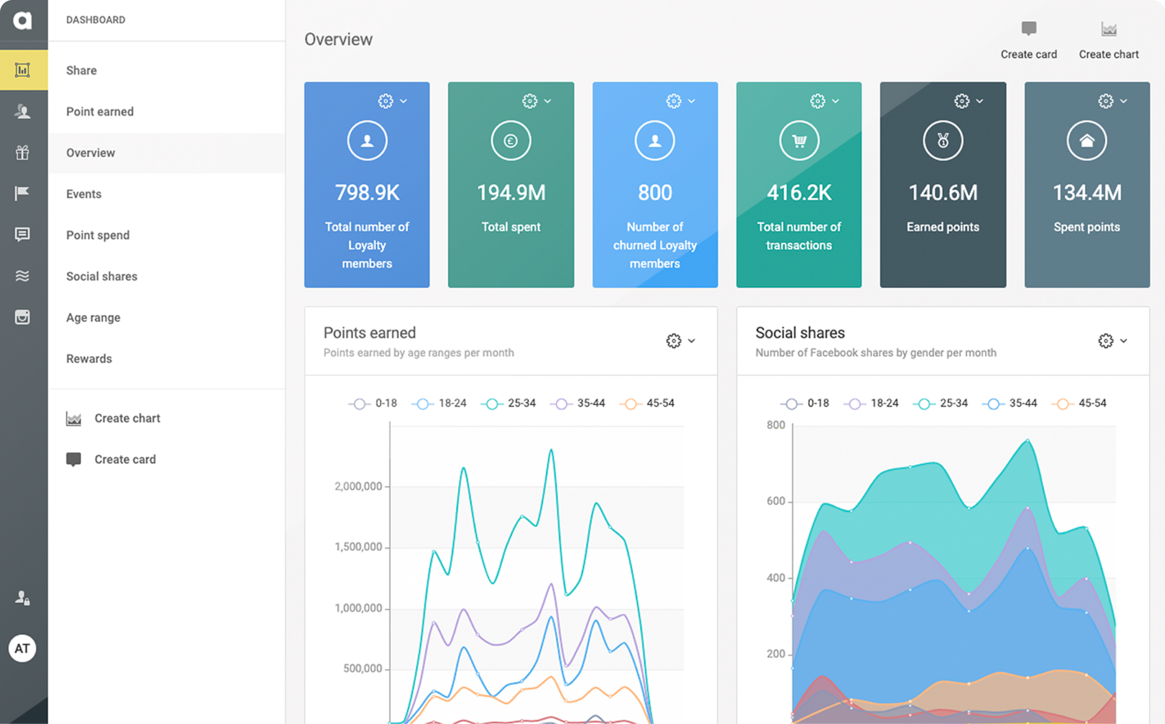Click the AT user avatar
1165x724 pixels.
(22, 649)
